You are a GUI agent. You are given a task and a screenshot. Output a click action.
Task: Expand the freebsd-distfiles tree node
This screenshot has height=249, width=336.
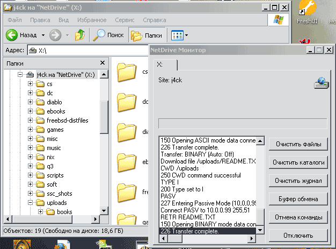coord(31,120)
